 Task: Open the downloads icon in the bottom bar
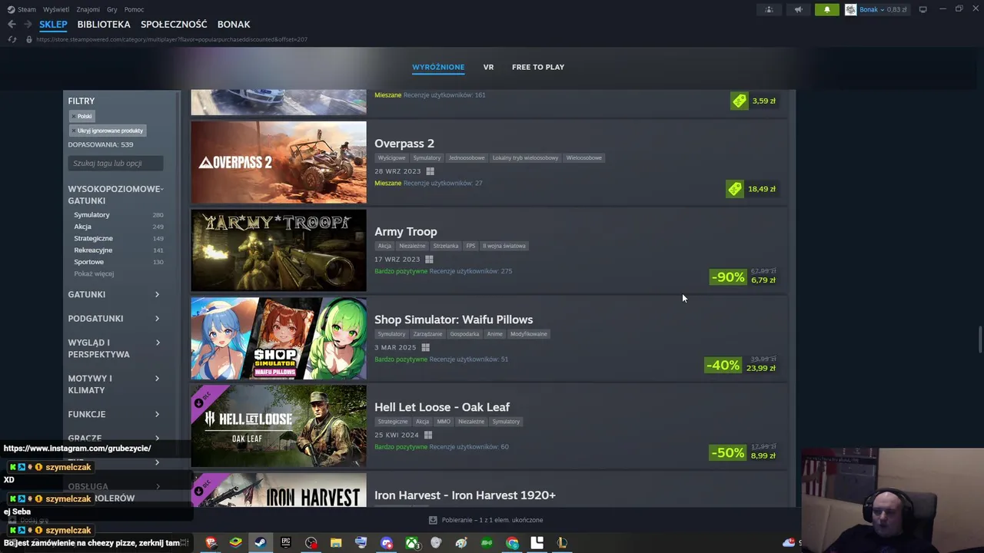click(x=433, y=520)
